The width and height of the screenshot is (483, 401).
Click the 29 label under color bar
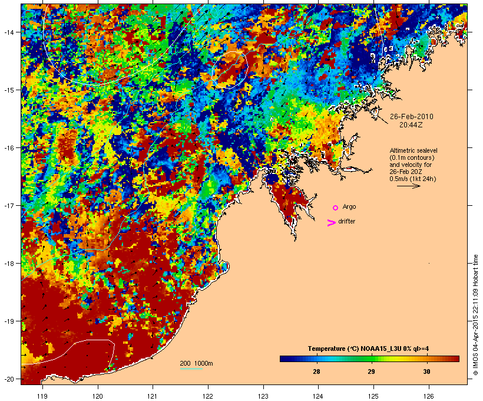(371, 372)
